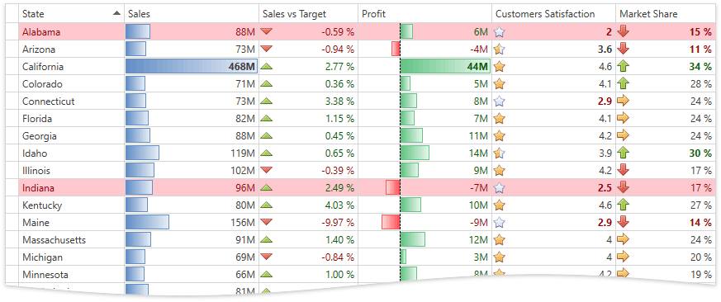Click the Profit column header

click(425, 14)
